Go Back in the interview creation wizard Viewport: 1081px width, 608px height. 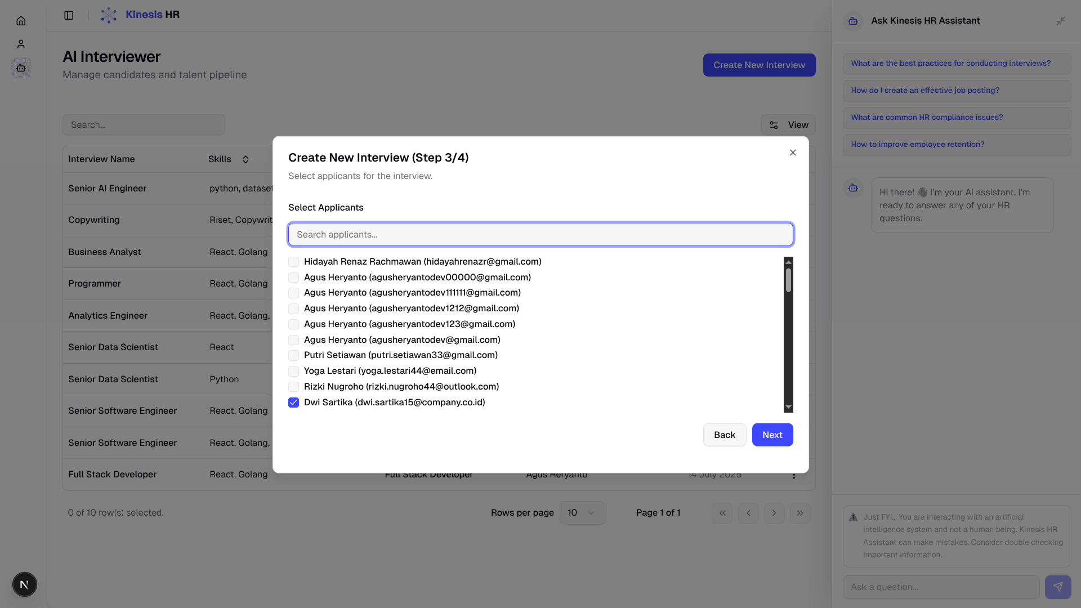click(x=724, y=435)
